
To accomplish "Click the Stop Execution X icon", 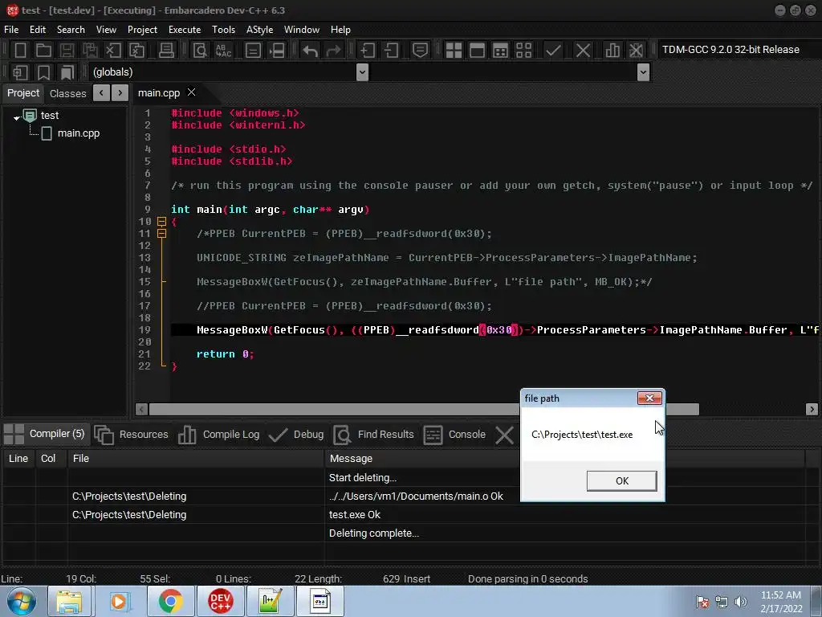I will pos(583,51).
